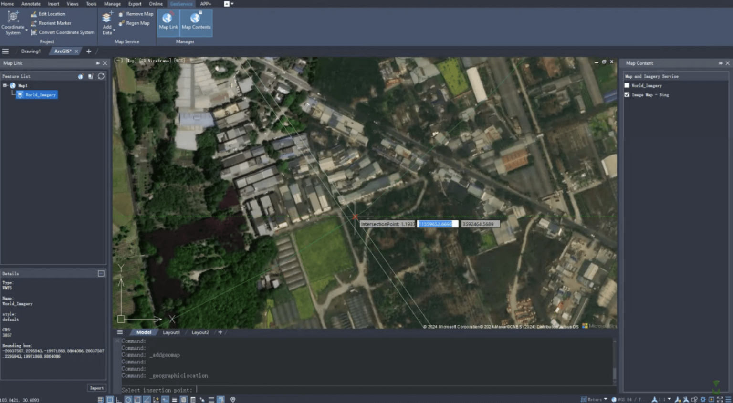This screenshot has height=403, width=733.
Task: Refresh the Feature List panel
Action: tap(101, 76)
